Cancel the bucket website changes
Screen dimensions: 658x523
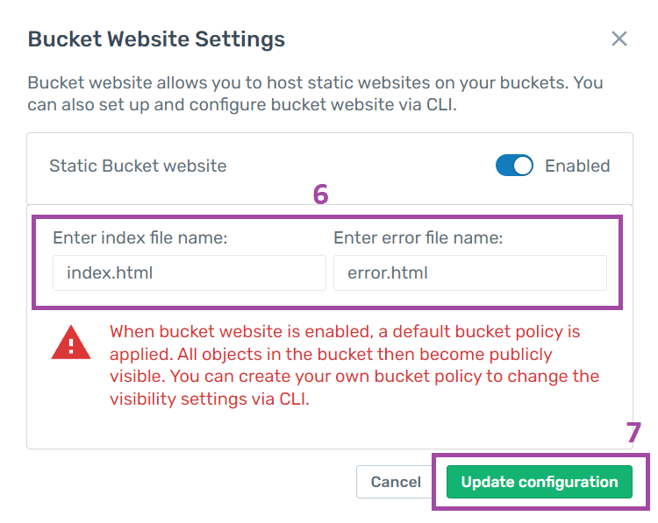[396, 482]
